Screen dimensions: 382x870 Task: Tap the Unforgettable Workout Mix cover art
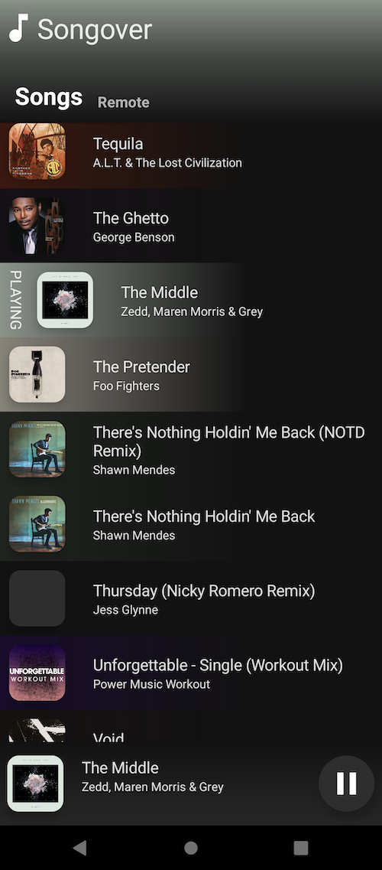(x=37, y=673)
